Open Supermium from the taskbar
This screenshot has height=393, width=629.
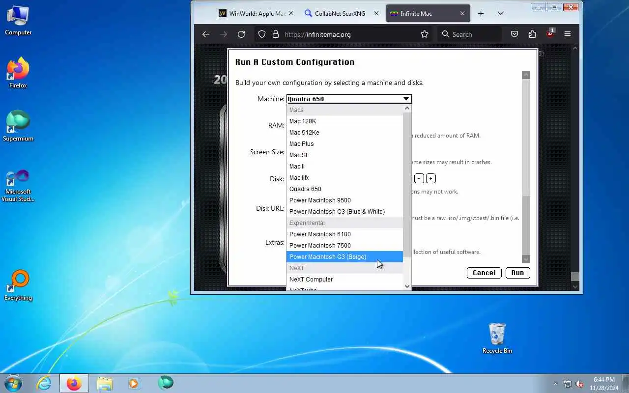(x=166, y=383)
